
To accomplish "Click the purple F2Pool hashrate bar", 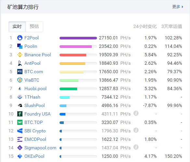I will point(78,38).
